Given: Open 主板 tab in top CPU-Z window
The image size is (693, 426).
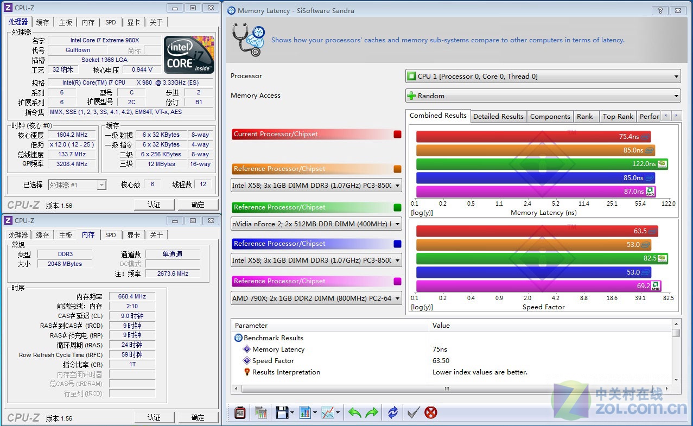Looking at the screenshot, I should [66, 22].
